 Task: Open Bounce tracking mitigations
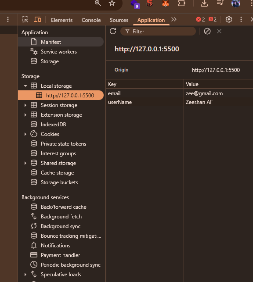click(61, 236)
